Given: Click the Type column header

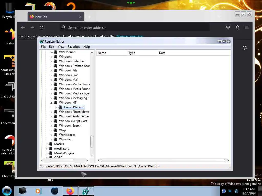Looking at the screenshot, I should click(x=143, y=53).
